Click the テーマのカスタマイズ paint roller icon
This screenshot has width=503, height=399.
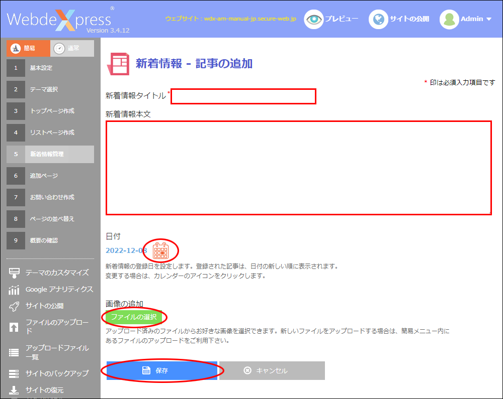[x=14, y=273]
